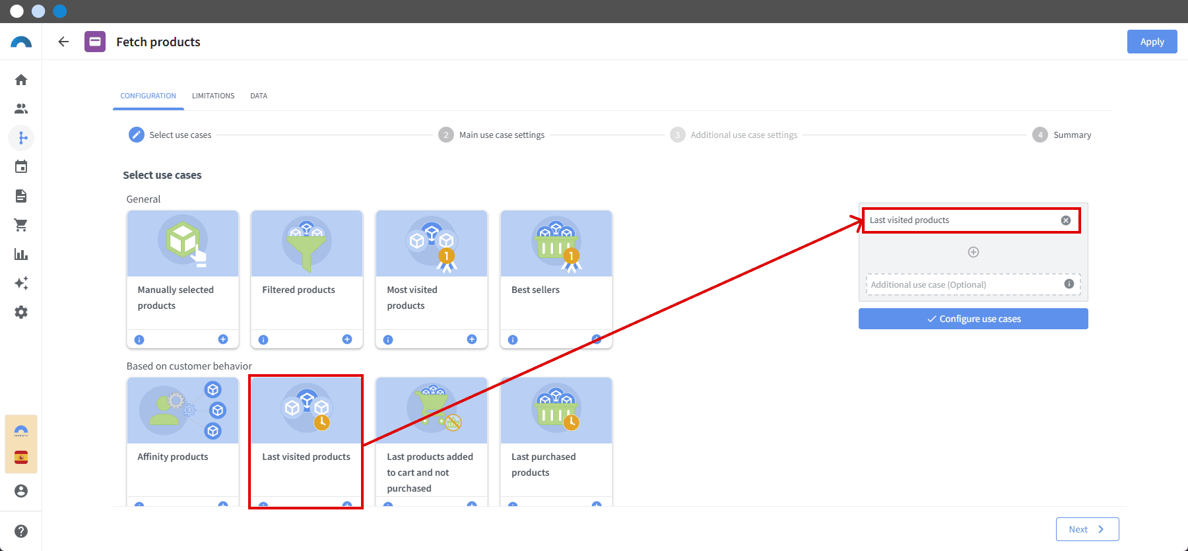Open the Help question mark icon
1188x551 pixels.
tap(21, 531)
